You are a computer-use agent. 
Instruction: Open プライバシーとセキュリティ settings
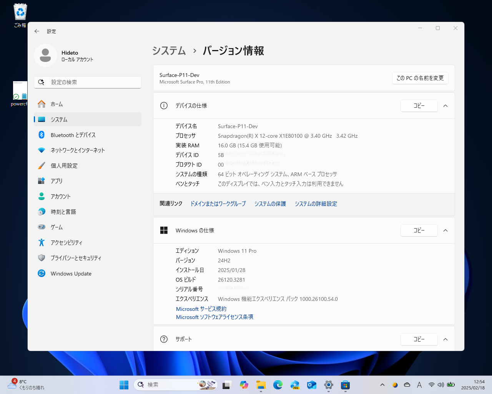pyautogui.click(x=75, y=258)
